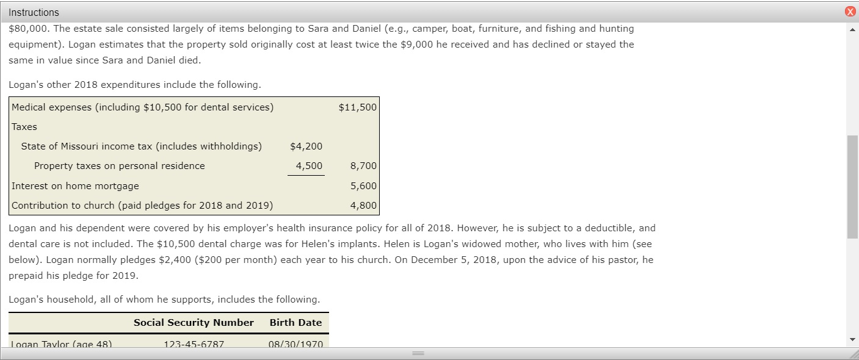The width and height of the screenshot is (859, 360).
Task: Select the Interest on home mortgage row
Action: 183,185
